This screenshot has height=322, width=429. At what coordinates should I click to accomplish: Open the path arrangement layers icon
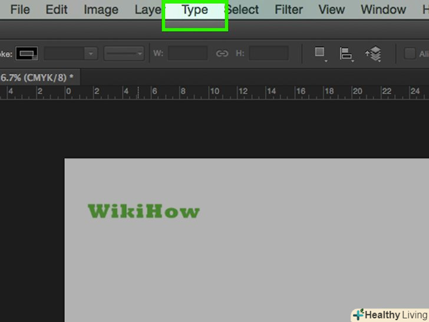[x=374, y=54]
